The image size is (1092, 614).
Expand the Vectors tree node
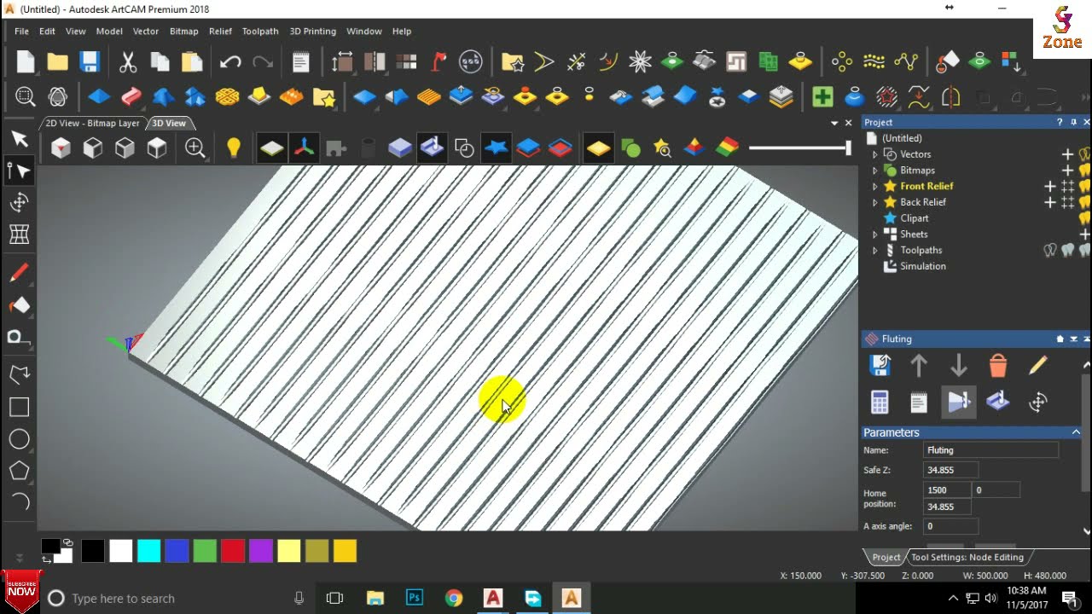(x=874, y=154)
